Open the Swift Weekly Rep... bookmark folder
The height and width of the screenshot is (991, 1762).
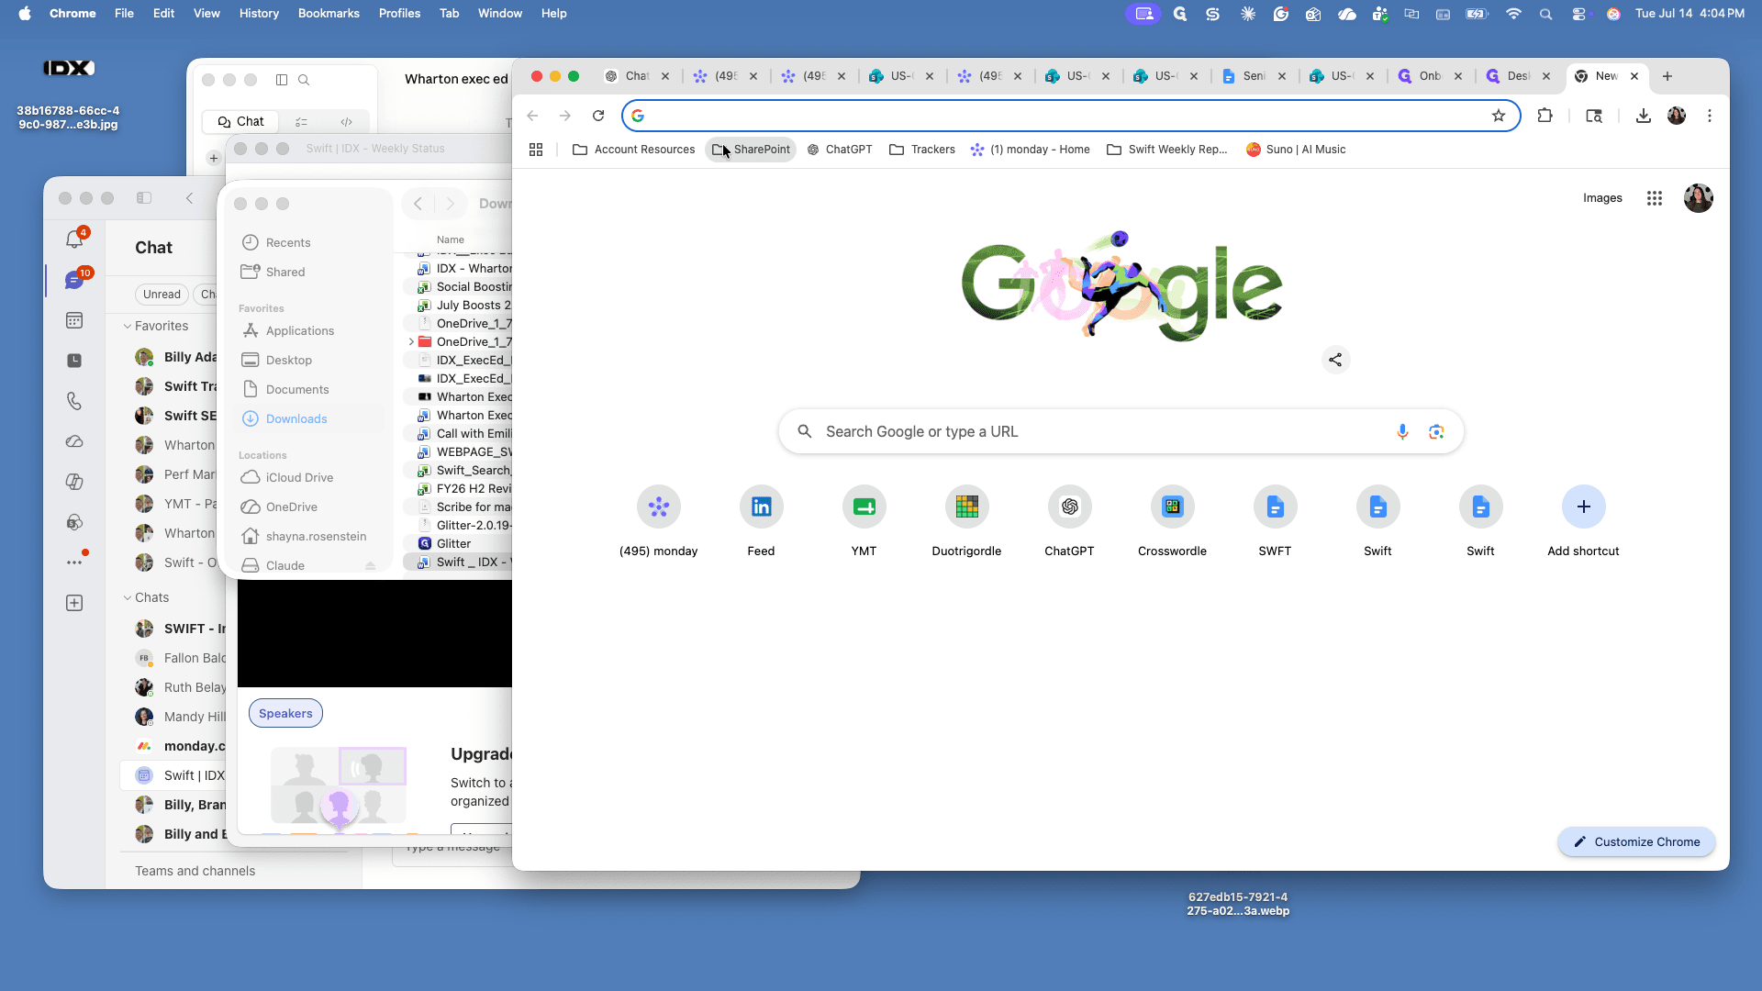pos(1166,150)
